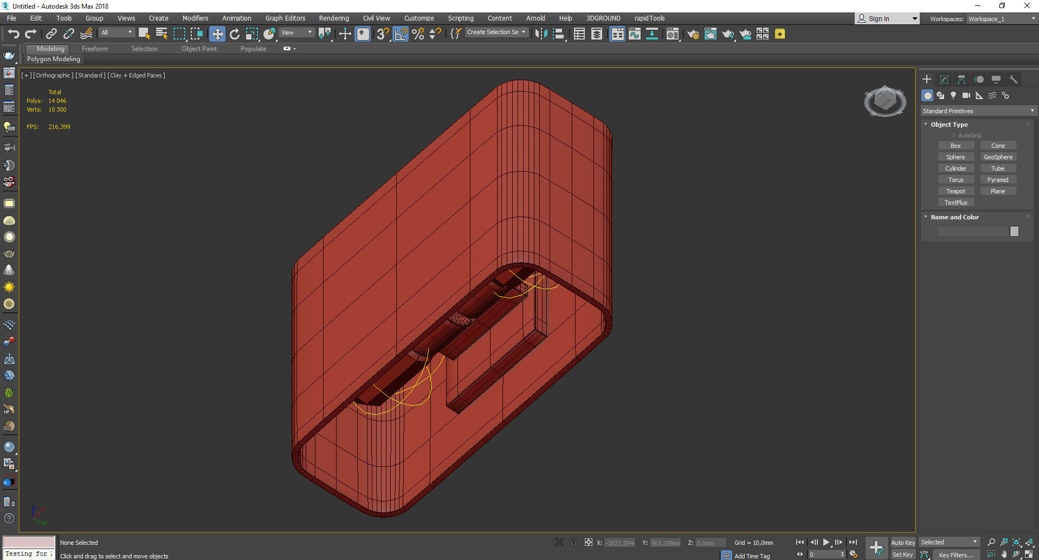Open the Schematic View icon
This screenshot has width=1039, height=560.
(652, 34)
